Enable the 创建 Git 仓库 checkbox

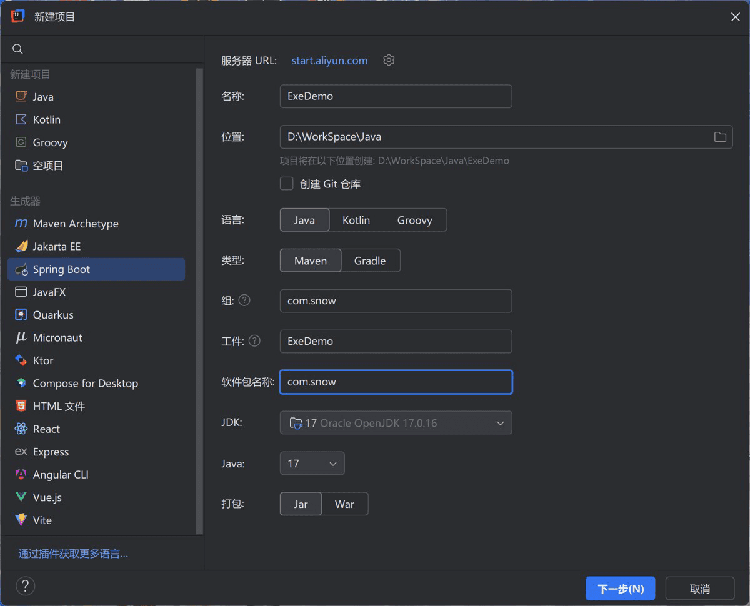coord(287,184)
